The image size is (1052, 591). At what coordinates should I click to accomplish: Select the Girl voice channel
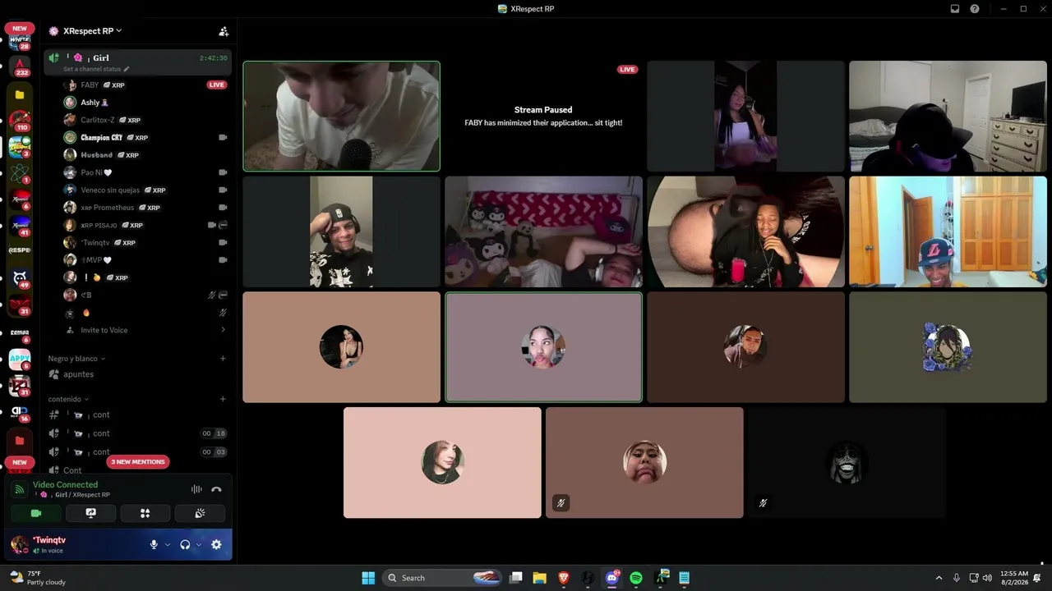pyautogui.click(x=138, y=62)
